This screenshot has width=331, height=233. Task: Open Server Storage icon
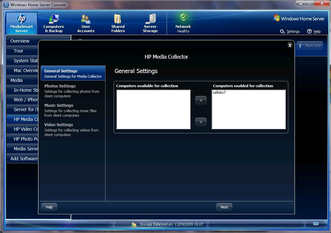click(150, 23)
